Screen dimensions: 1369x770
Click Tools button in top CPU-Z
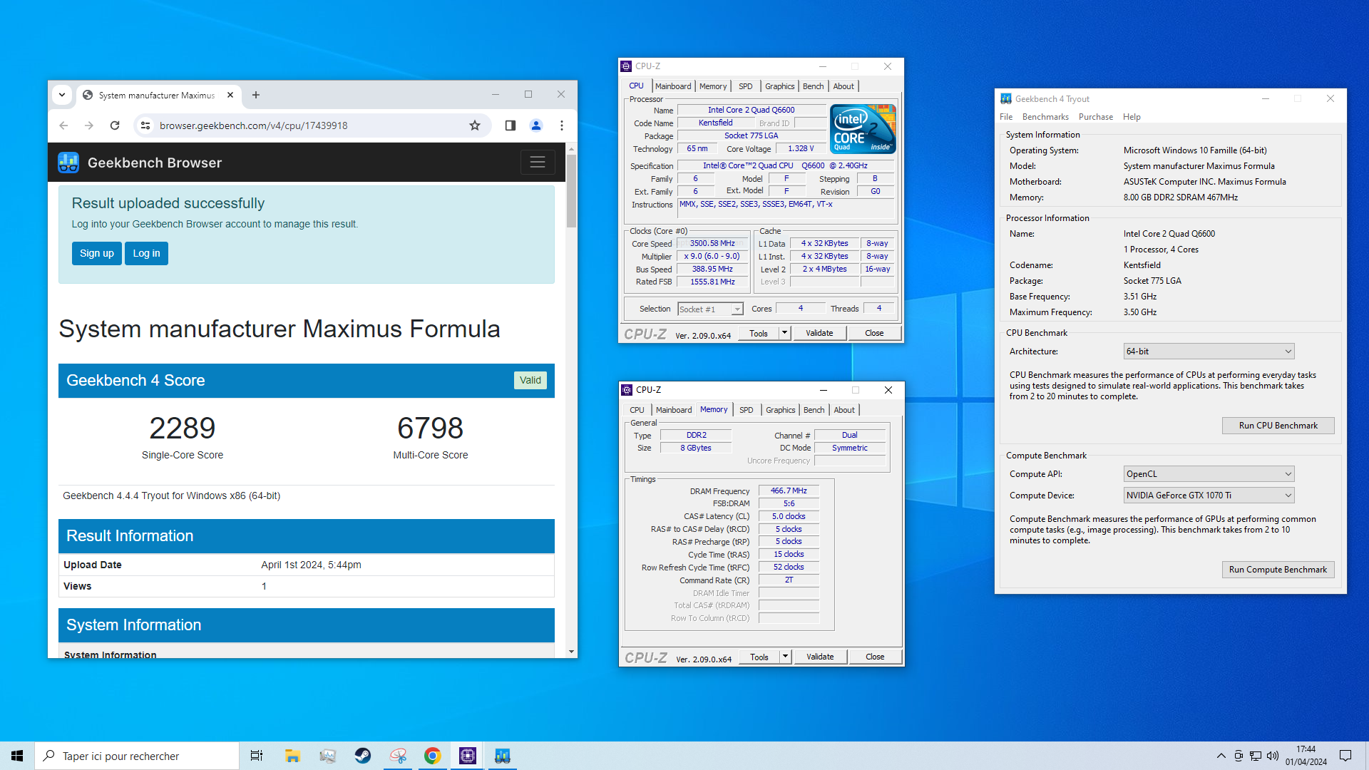click(x=759, y=333)
